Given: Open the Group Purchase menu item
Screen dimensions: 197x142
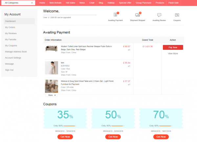Looking at the screenshot, I should point(143,3).
